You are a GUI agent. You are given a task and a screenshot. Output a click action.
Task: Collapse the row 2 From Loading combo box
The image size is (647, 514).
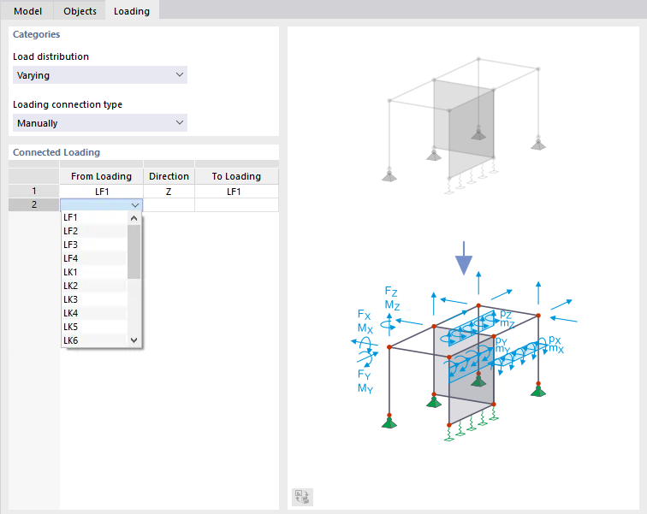[x=135, y=205]
